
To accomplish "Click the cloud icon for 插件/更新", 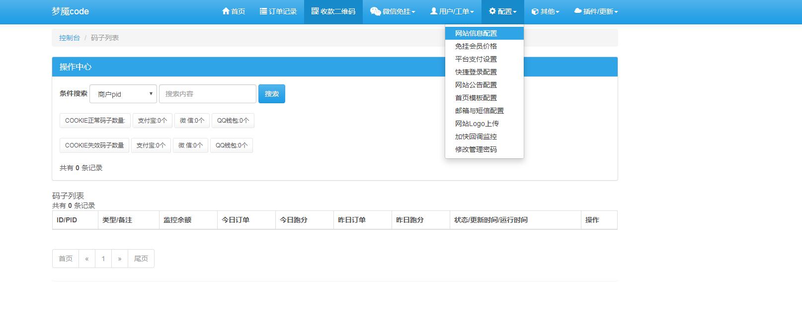I will tap(577, 11).
